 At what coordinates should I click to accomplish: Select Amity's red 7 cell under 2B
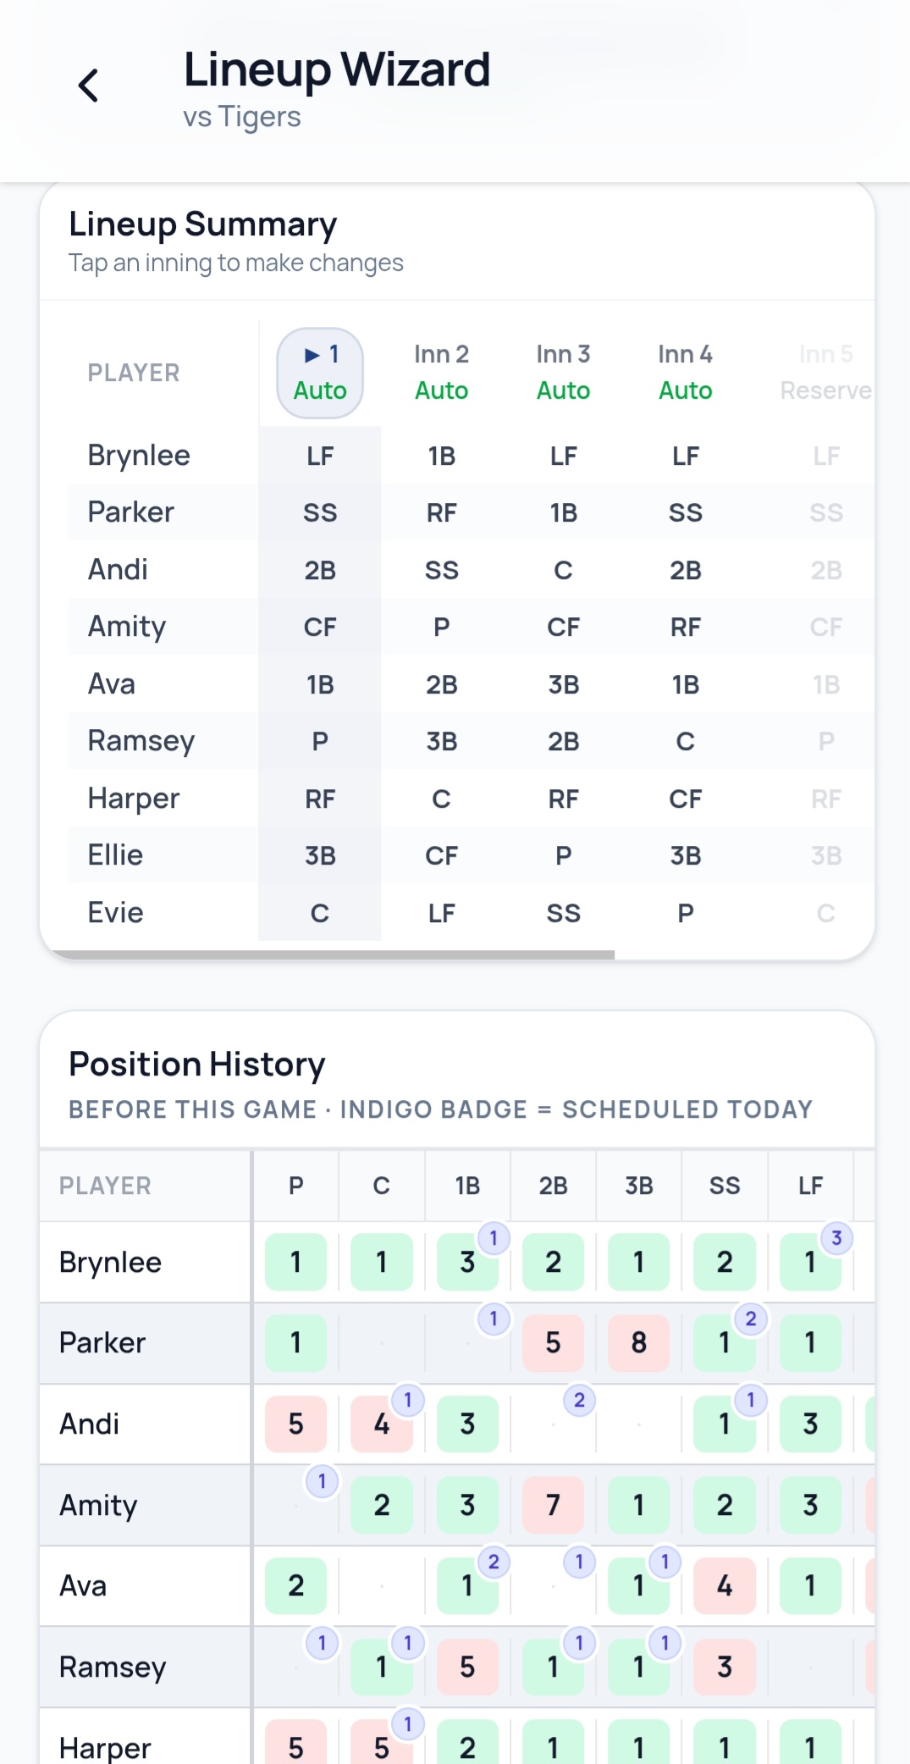(x=553, y=1505)
